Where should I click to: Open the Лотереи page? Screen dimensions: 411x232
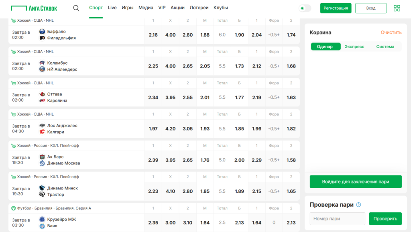click(199, 8)
